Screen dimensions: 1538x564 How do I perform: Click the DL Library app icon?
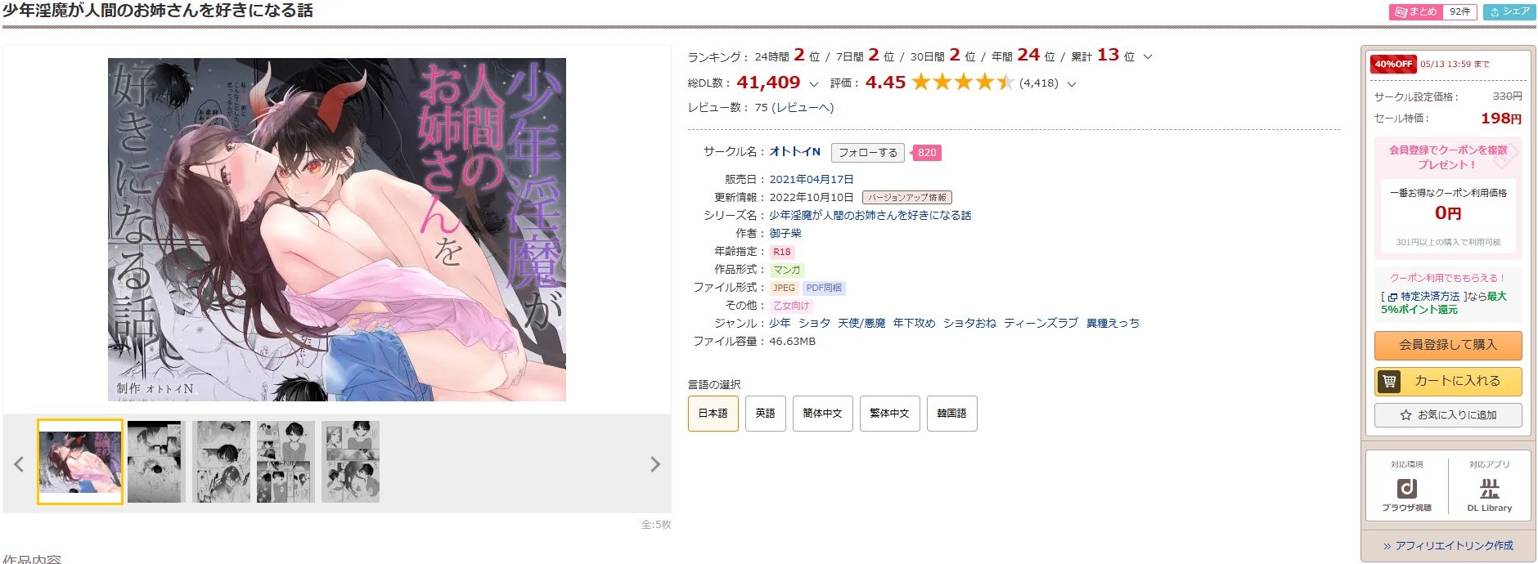pos(1489,489)
